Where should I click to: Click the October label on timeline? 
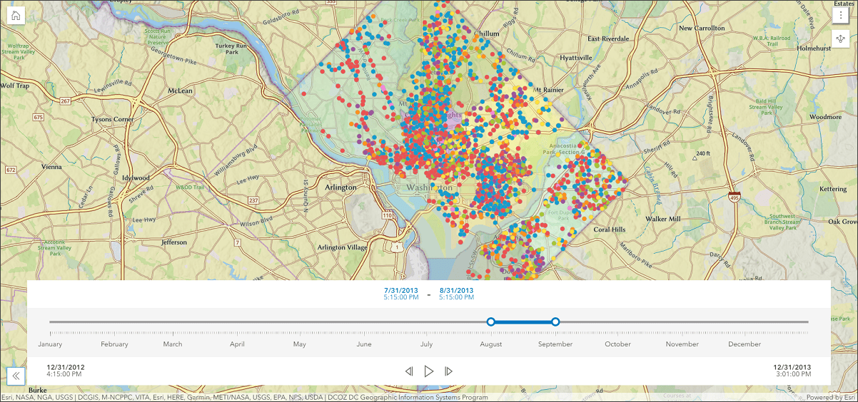pos(617,344)
